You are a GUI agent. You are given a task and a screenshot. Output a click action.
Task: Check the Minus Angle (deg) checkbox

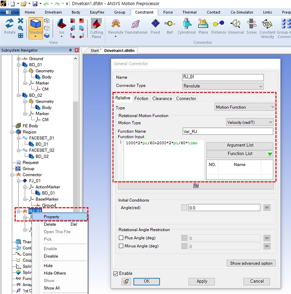click(121, 246)
